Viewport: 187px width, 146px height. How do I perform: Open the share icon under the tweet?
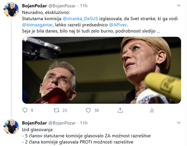click(x=120, y=111)
